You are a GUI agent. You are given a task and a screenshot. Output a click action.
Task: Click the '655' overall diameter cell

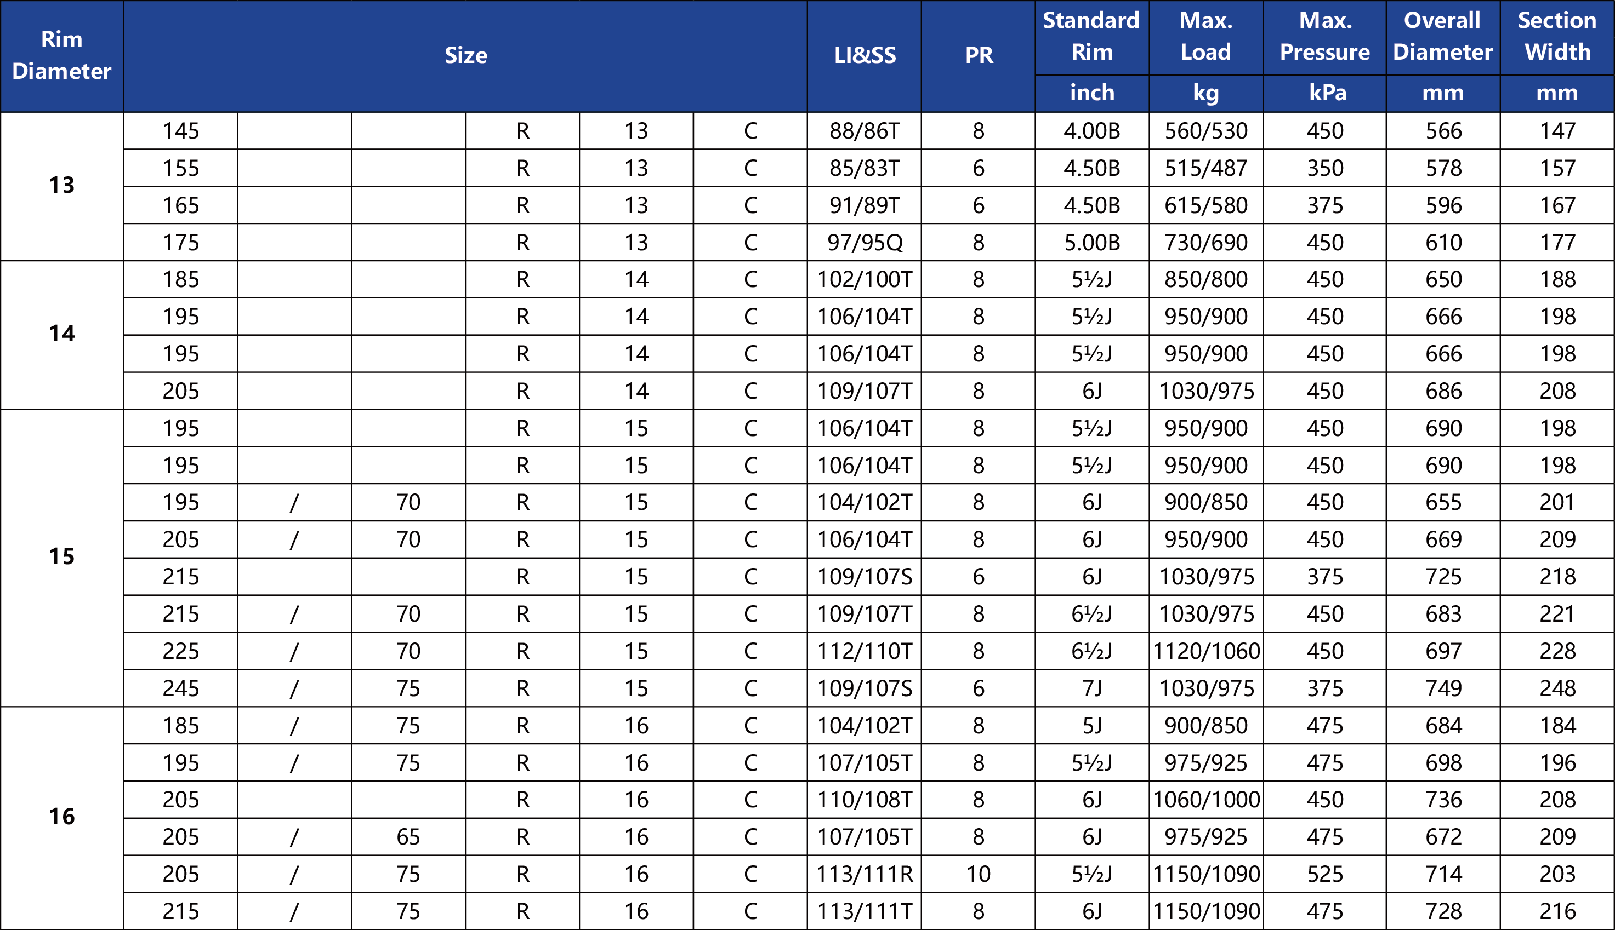pos(1443,503)
